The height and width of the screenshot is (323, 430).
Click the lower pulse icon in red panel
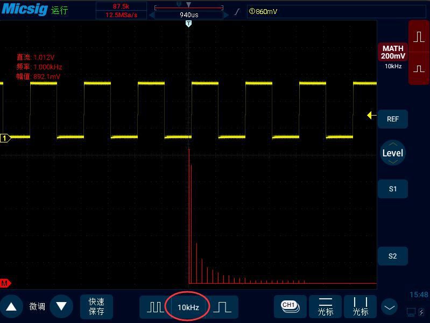click(x=419, y=68)
